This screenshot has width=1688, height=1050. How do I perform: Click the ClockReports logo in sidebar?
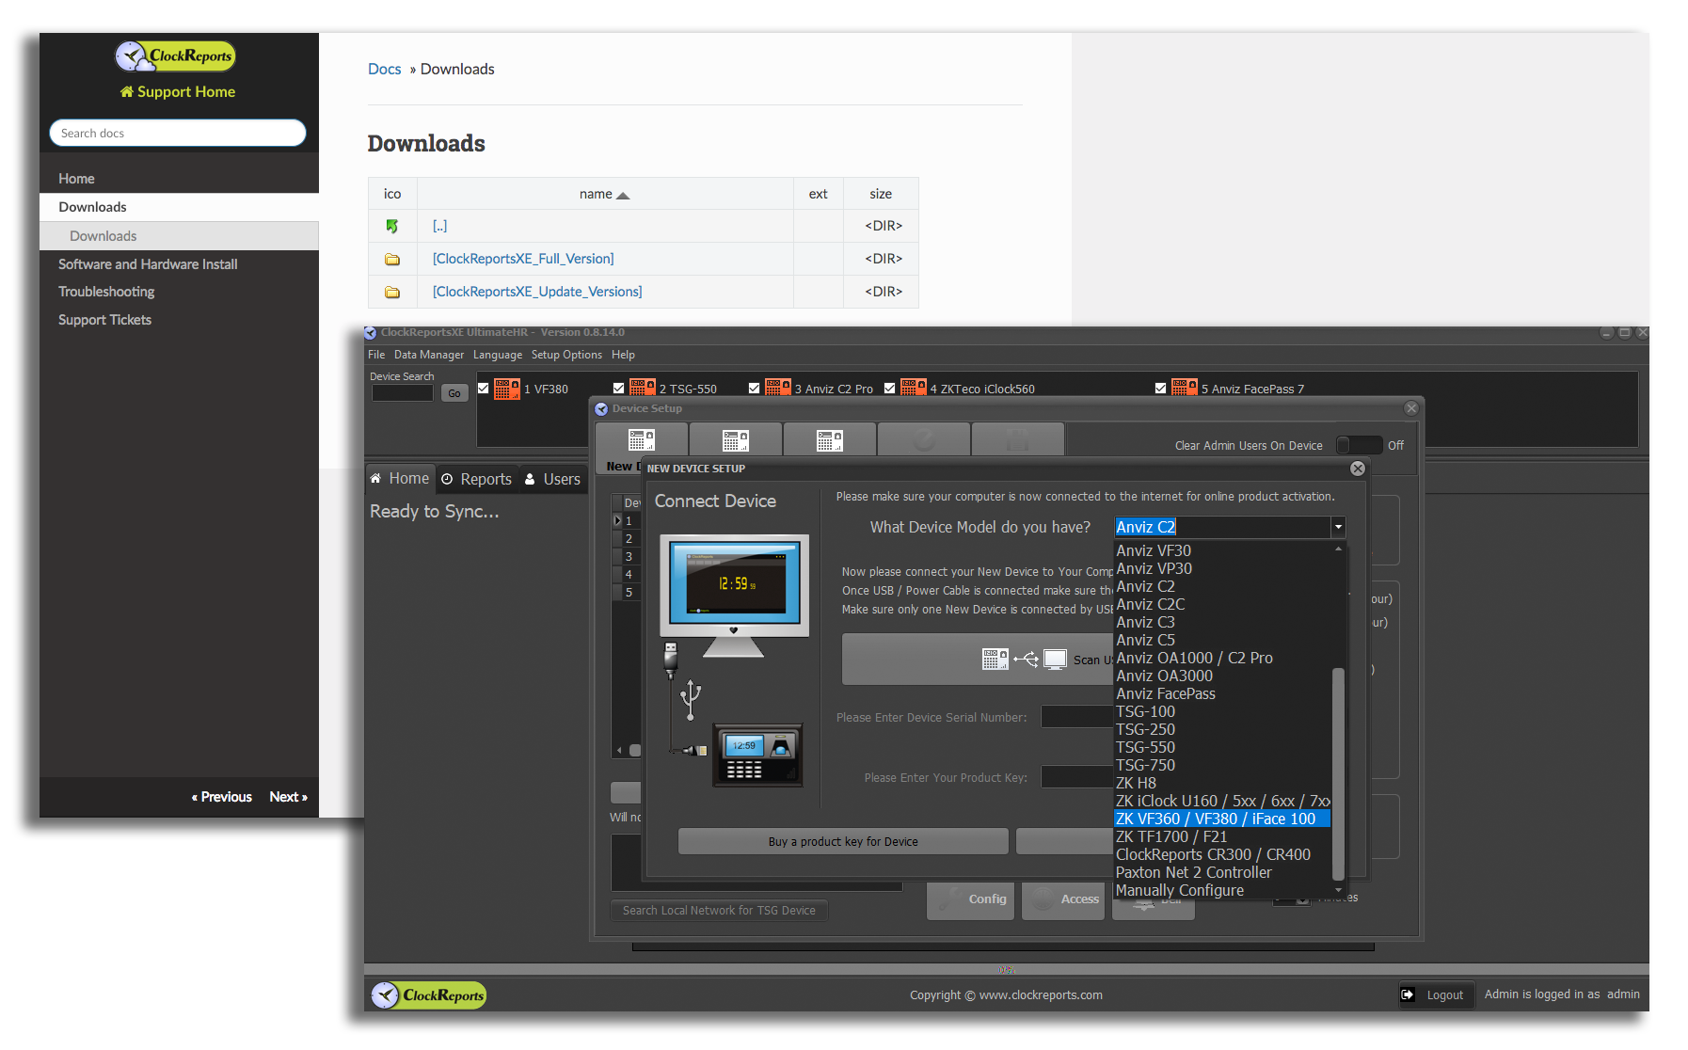pos(176,56)
